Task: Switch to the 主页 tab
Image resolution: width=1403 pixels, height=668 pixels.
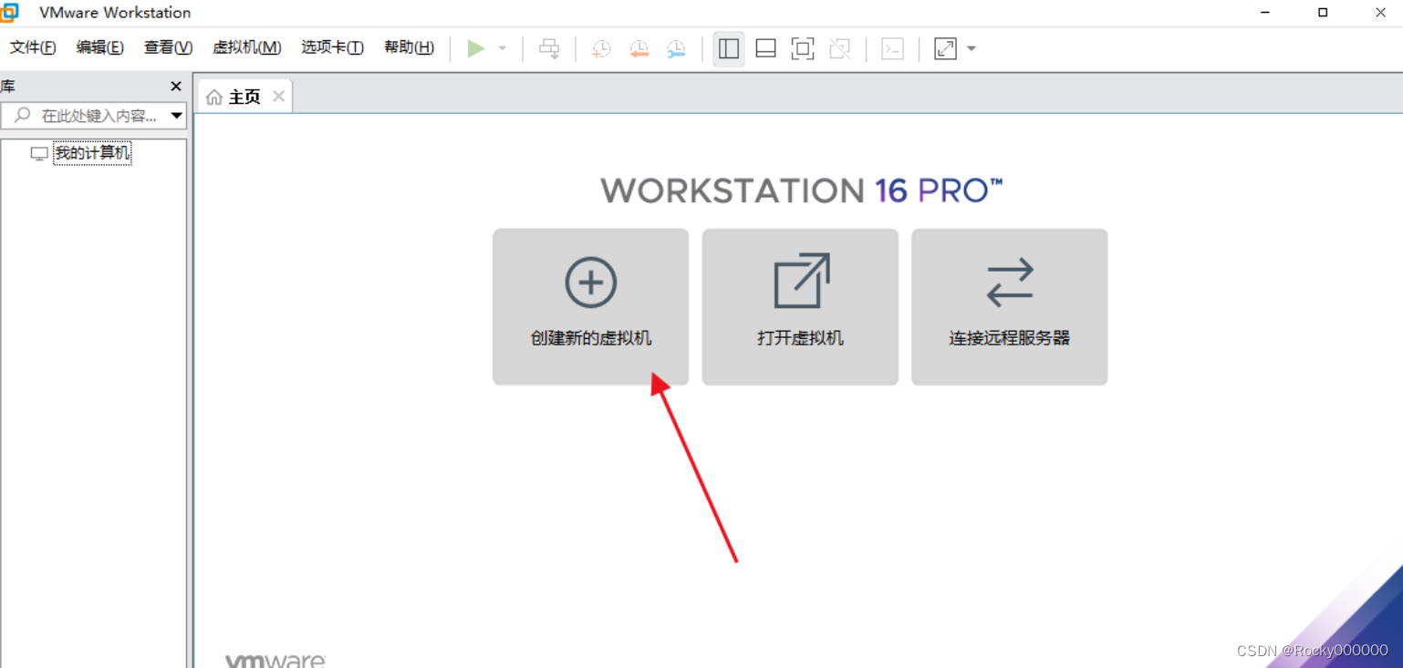Action: 244,95
